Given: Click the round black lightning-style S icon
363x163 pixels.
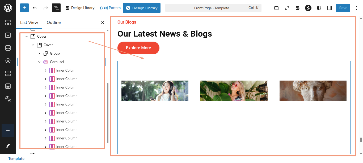Looking at the screenshot, I should click(308, 8).
